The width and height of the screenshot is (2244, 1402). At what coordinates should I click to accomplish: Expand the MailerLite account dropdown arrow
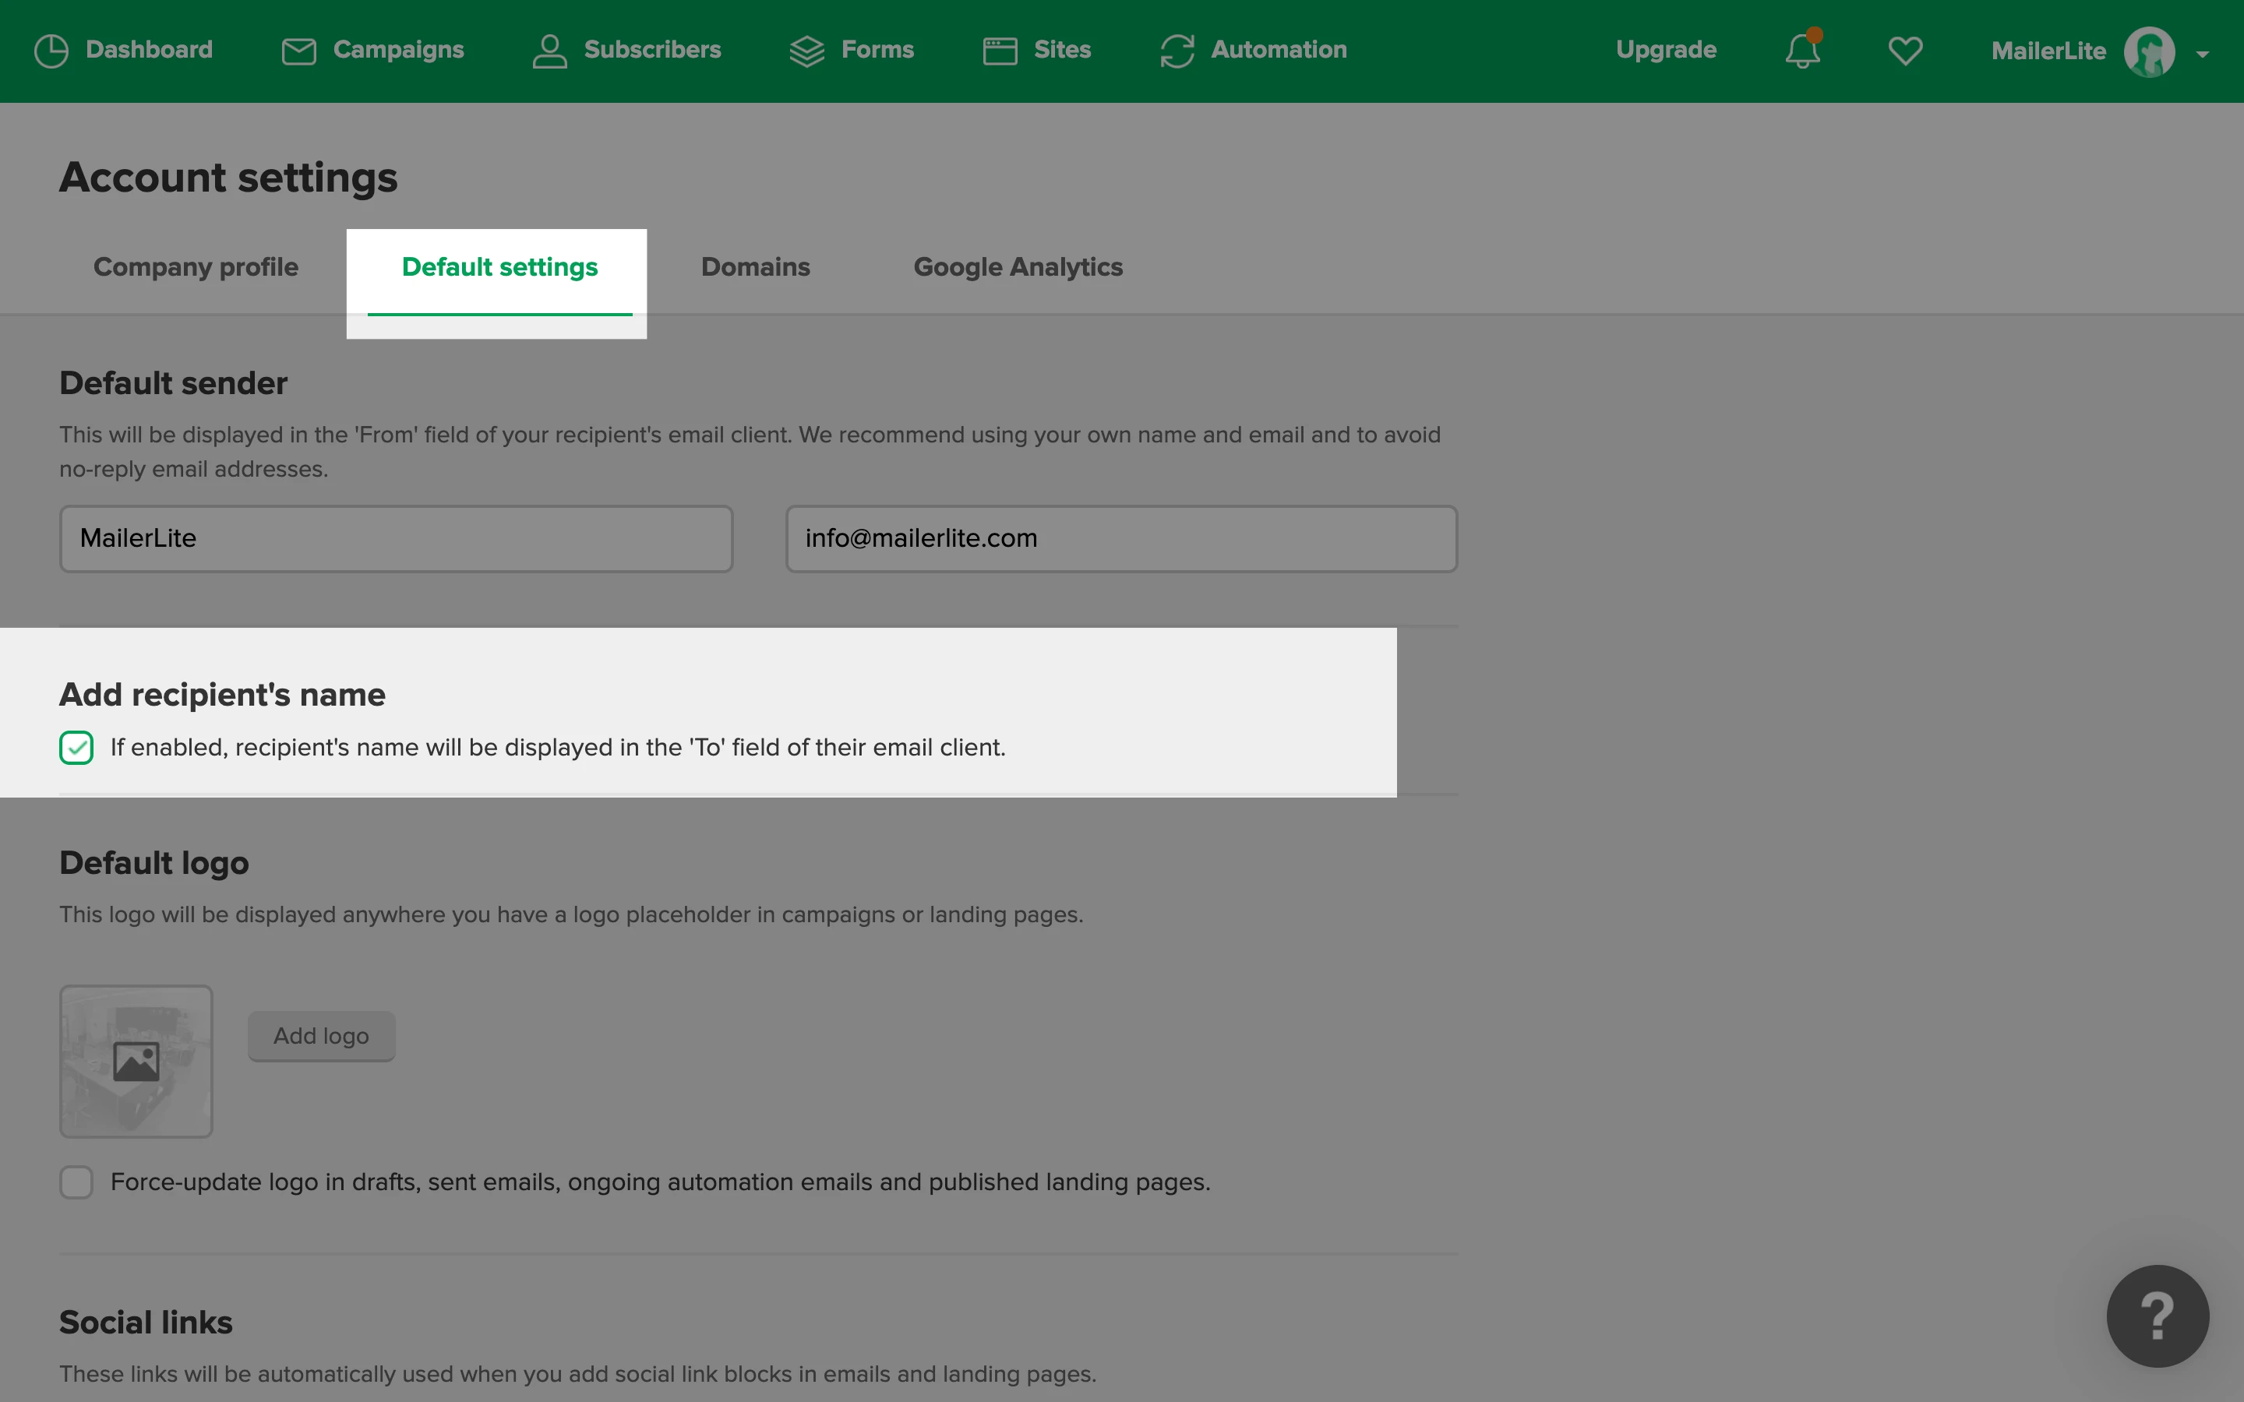tap(2202, 54)
